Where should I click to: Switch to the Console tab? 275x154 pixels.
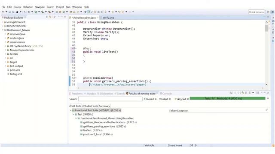tap(166, 94)
